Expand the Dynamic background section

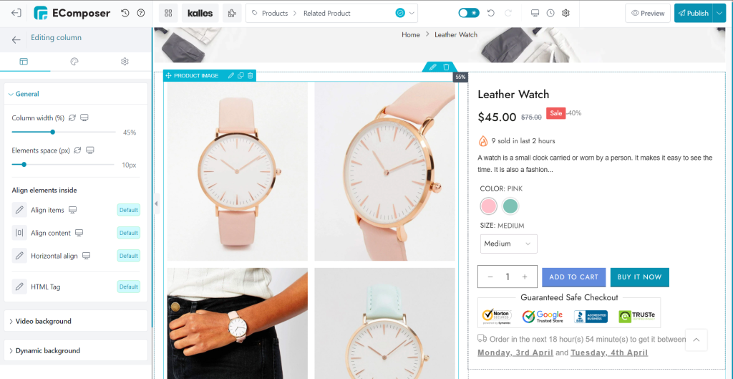tap(76, 351)
